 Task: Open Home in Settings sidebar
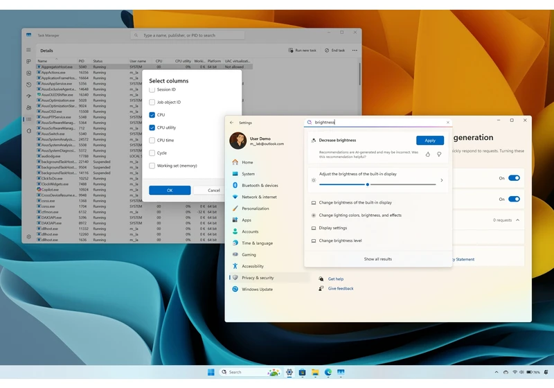click(269, 162)
